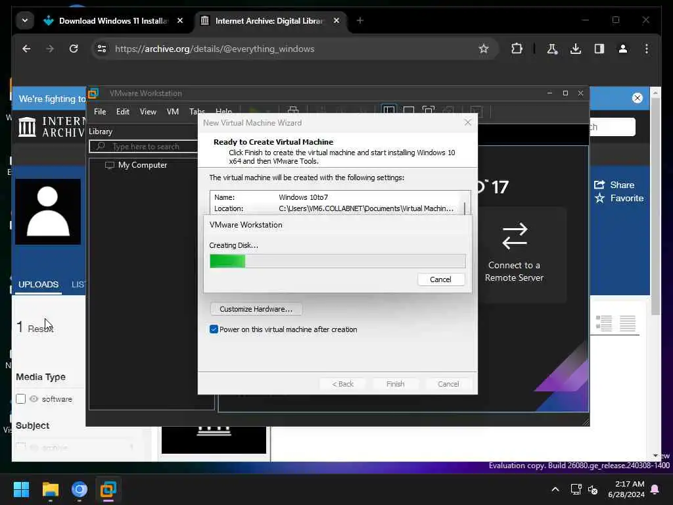The image size is (673, 505).
Task: Click the VMware single window view icon
Action: (409, 111)
